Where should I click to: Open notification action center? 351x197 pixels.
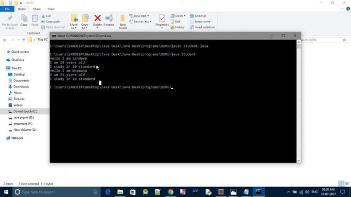(342, 192)
